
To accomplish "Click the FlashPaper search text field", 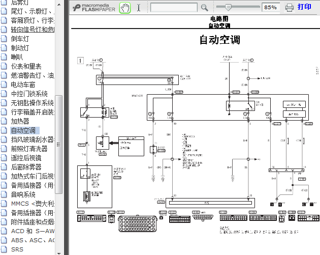I will (x=174, y=7).
